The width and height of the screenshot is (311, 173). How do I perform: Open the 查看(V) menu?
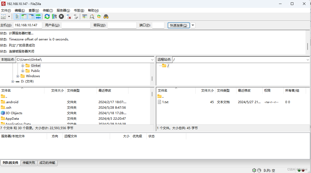pyautogui.click(x=34, y=11)
